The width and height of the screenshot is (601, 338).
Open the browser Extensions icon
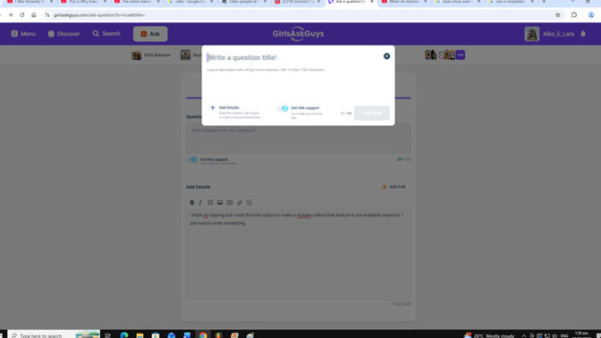pyautogui.click(x=574, y=15)
